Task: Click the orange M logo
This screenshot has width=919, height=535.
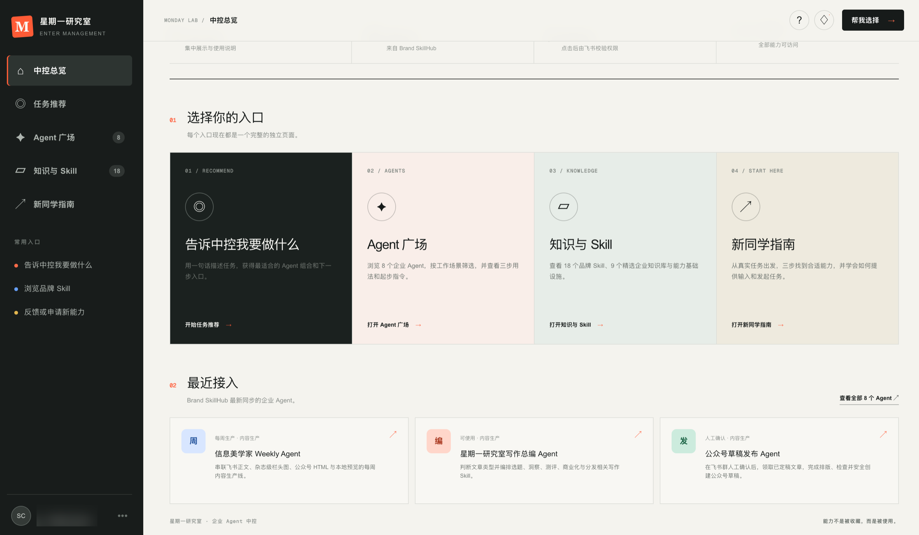Action: pos(22,26)
